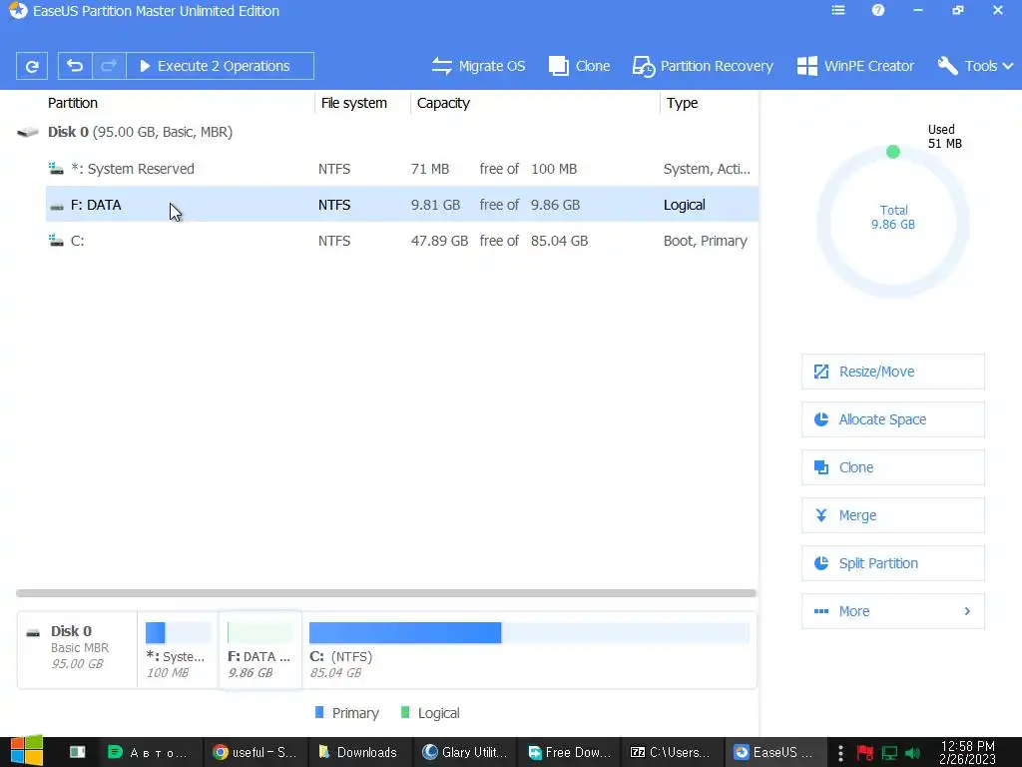Expand the More actions option
The height and width of the screenshot is (767, 1022).
[893, 611]
